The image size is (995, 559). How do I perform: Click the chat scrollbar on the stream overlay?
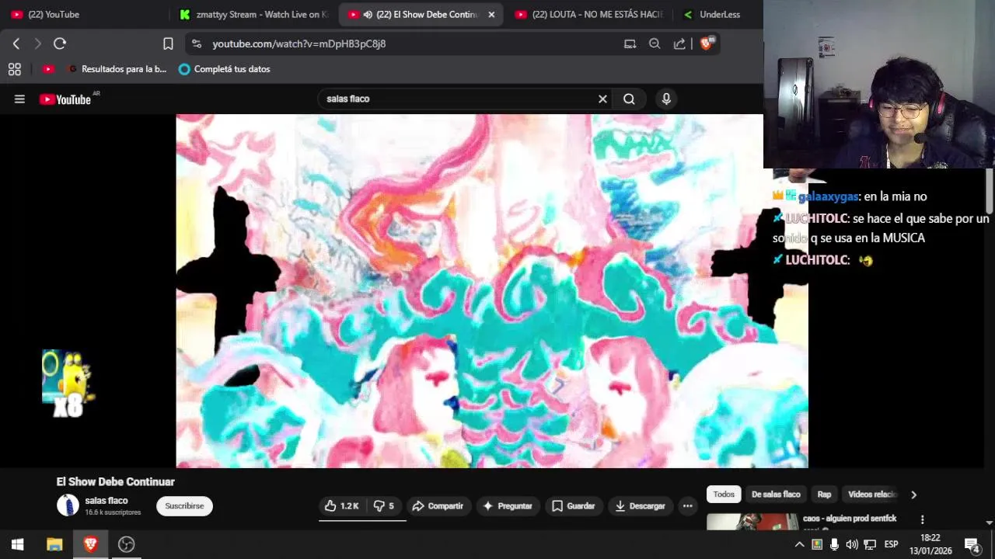[x=990, y=190]
